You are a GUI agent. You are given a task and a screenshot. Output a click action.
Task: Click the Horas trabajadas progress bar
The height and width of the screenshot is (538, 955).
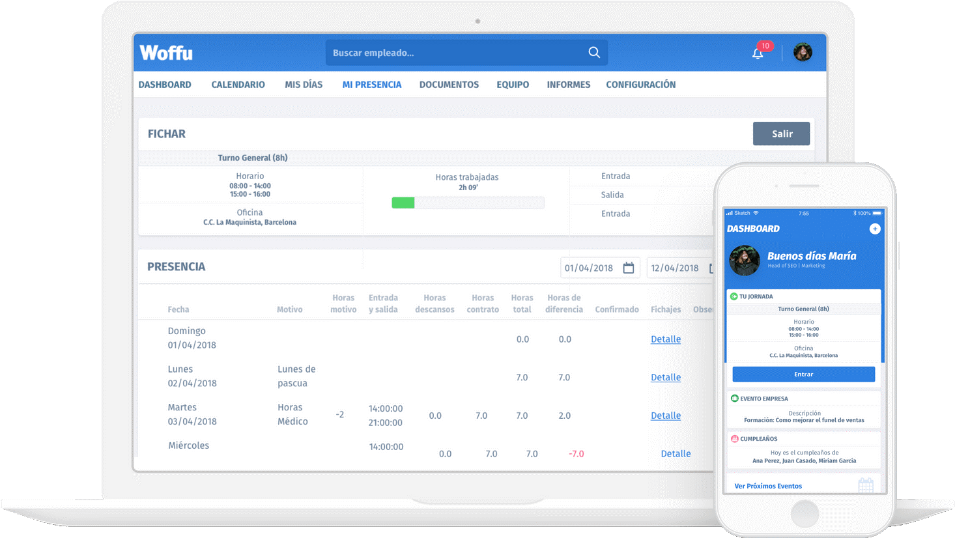click(x=468, y=203)
